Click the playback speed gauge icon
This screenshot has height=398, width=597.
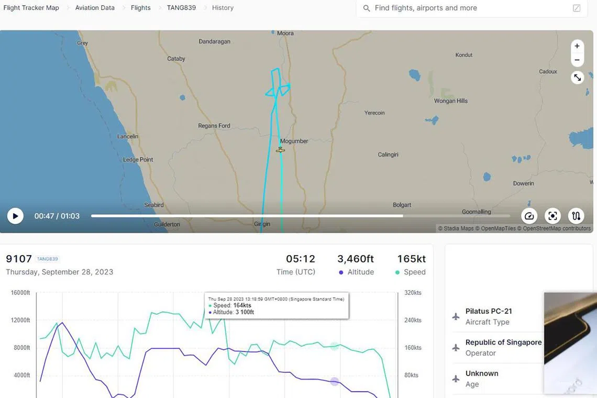coord(529,215)
